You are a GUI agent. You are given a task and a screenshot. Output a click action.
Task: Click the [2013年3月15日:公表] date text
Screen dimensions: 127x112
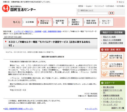pyautogui.click(x=13, y=37)
